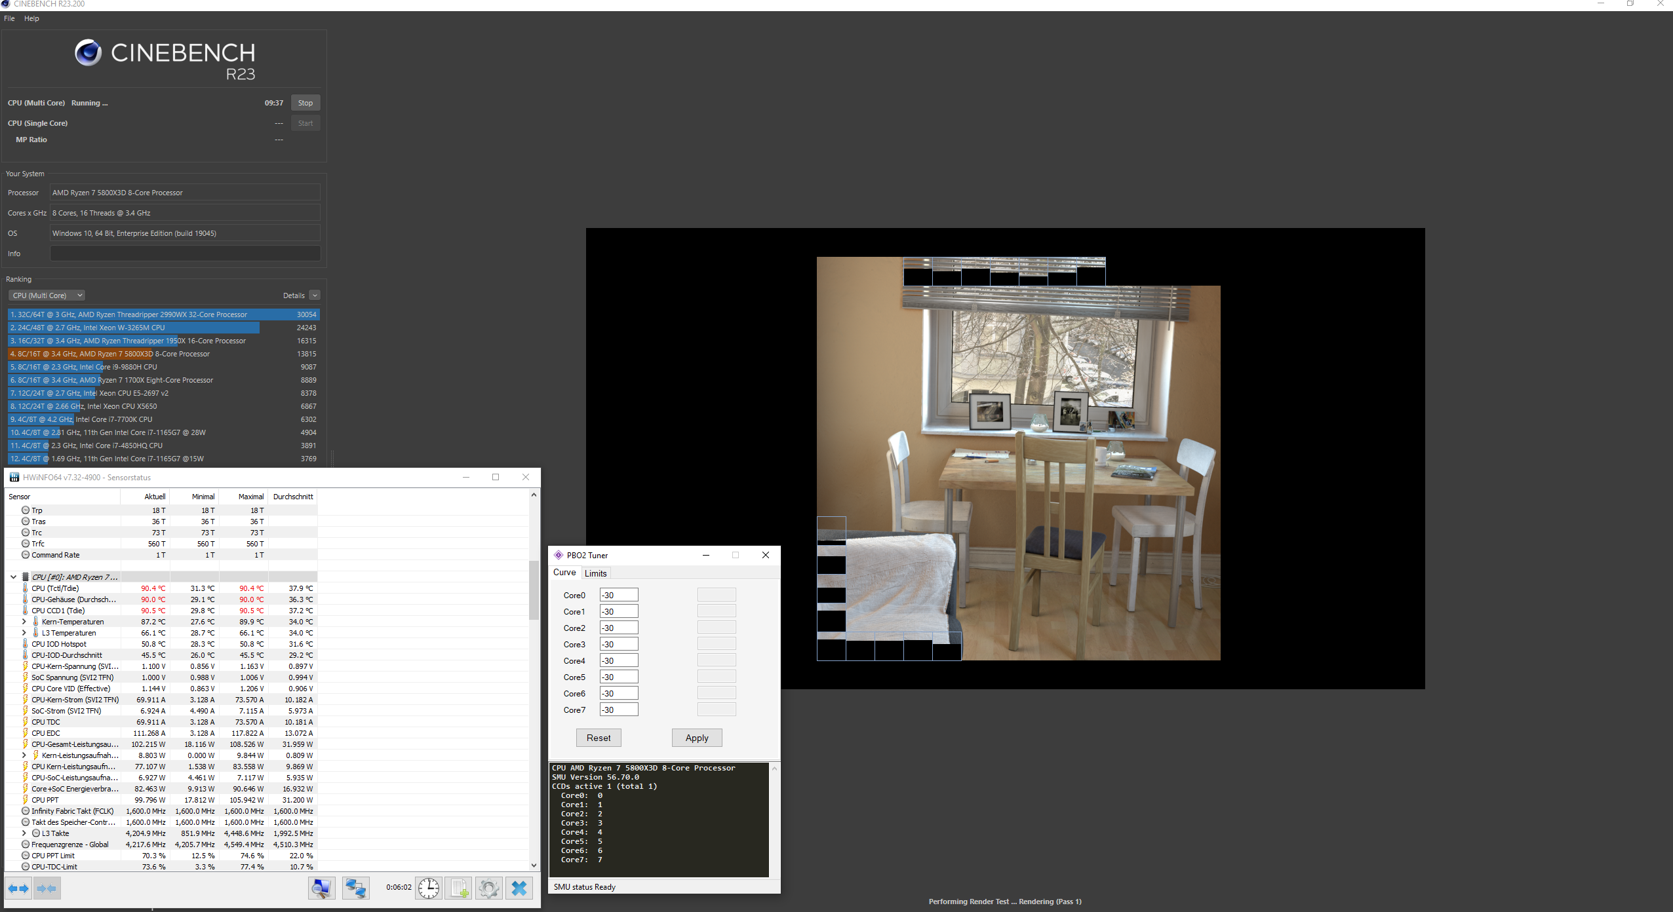
Task: Open the CPU (Multi Core) ranking dropdown
Action: pos(47,295)
